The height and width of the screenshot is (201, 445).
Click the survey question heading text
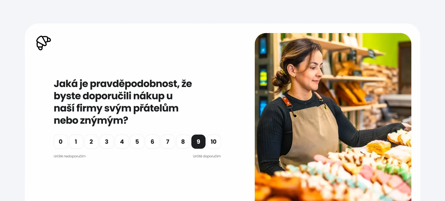click(123, 102)
